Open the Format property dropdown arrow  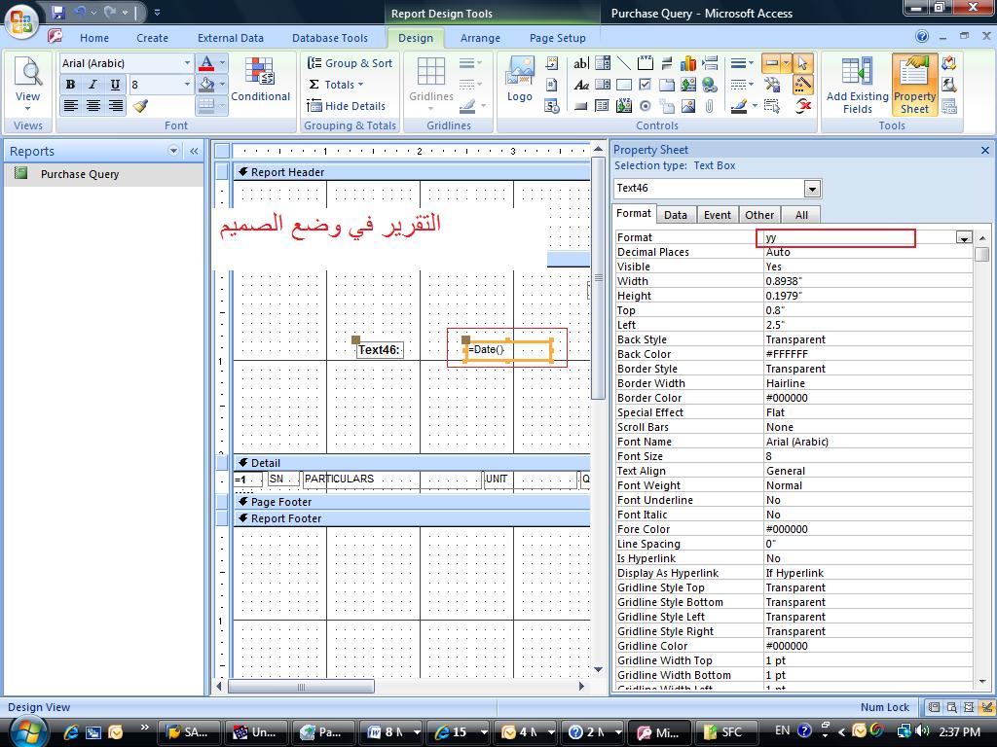964,237
